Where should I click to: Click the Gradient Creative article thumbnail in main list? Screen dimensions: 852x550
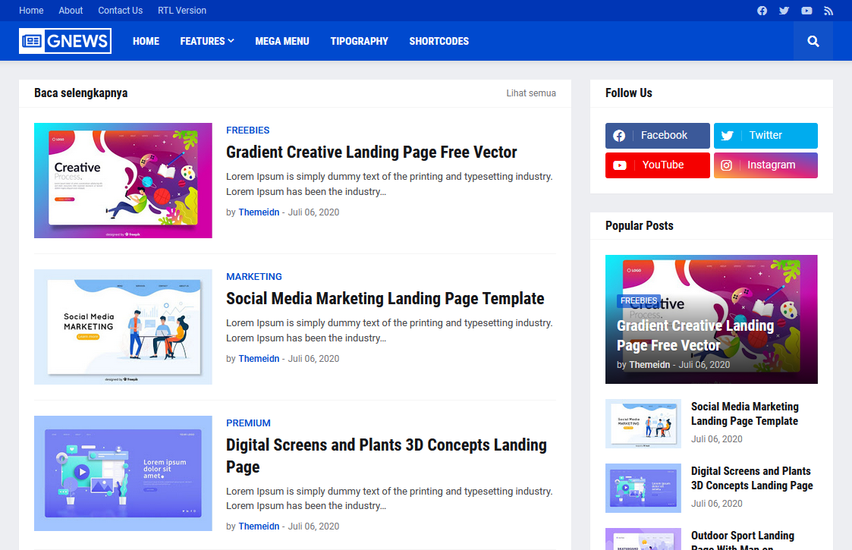pyautogui.click(x=123, y=181)
